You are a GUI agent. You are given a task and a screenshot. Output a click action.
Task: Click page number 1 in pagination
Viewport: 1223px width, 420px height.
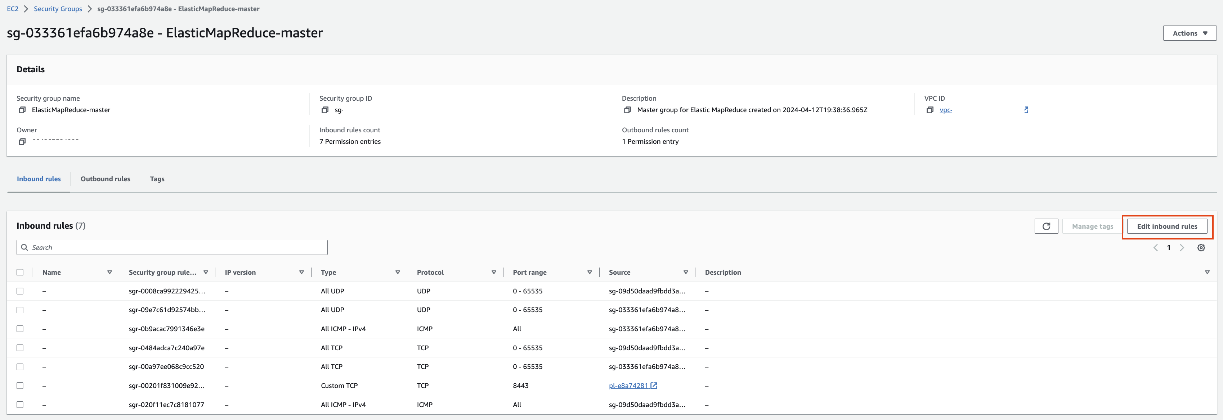coord(1168,247)
